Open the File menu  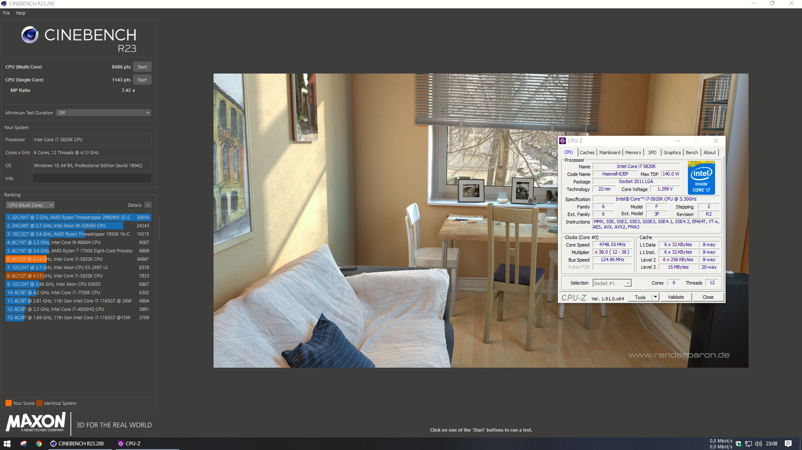6,13
